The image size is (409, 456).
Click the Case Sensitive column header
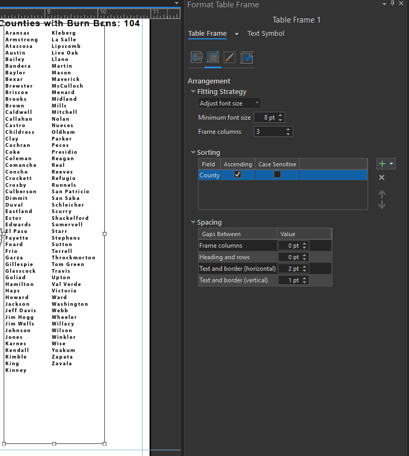click(x=277, y=164)
